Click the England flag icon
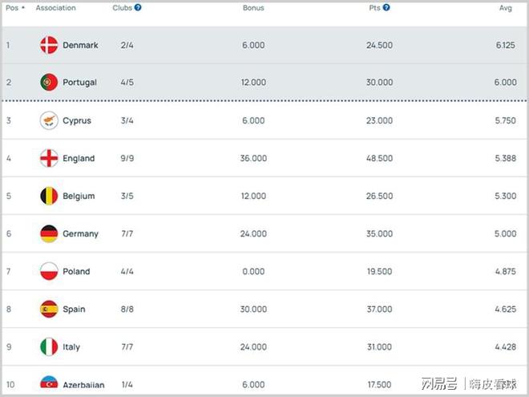Image resolution: width=529 pixels, height=397 pixels. (x=49, y=158)
